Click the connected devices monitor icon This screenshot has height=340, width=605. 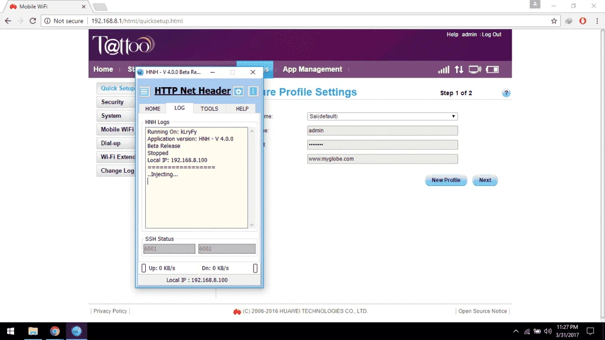tap(474, 70)
